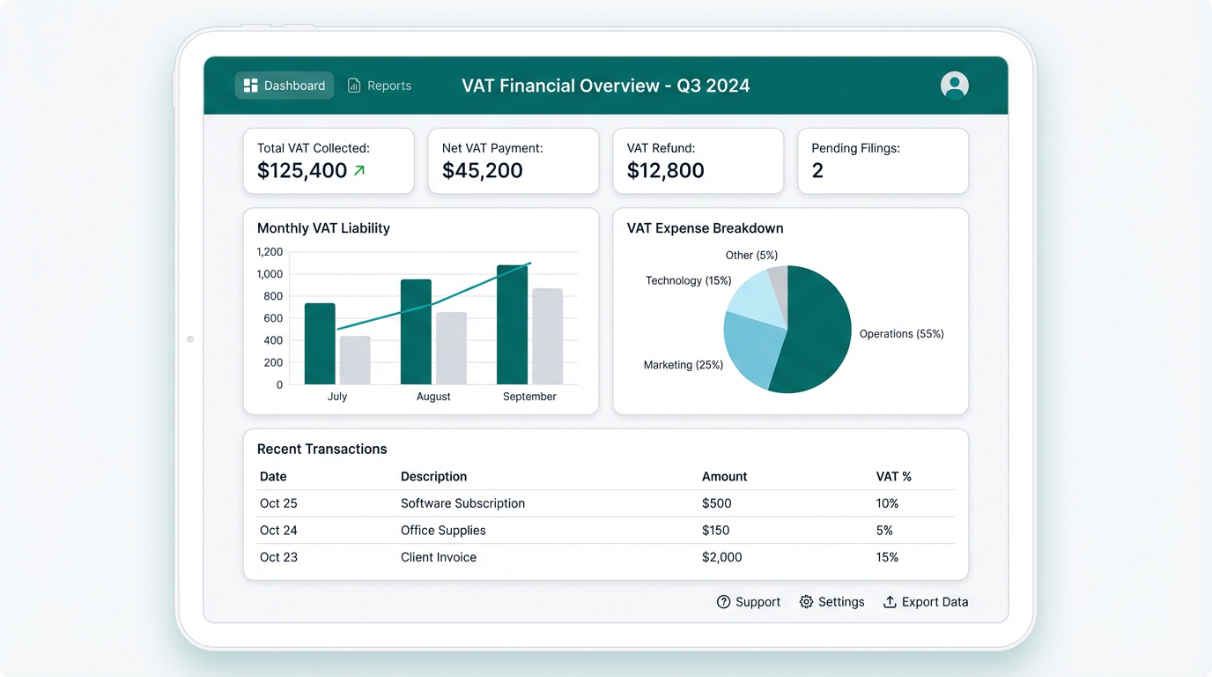1212x677 pixels.
Task: Select the September bar in Monthly VAT Liability
Action: [x=514, y=324]
